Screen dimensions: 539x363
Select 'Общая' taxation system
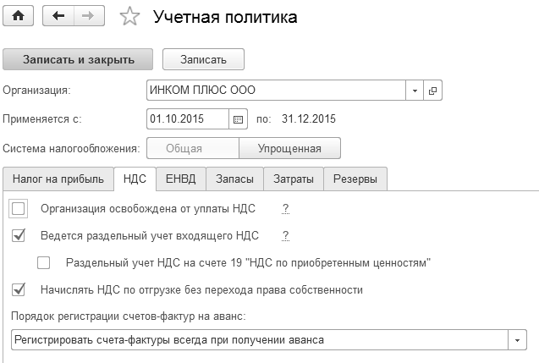point(193,149)
